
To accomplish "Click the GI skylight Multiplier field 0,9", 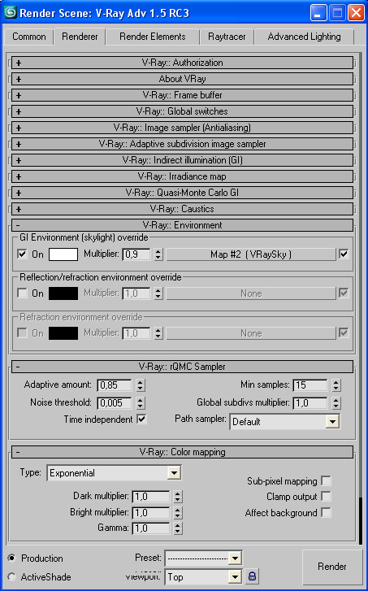I will [x=136, y=254].
